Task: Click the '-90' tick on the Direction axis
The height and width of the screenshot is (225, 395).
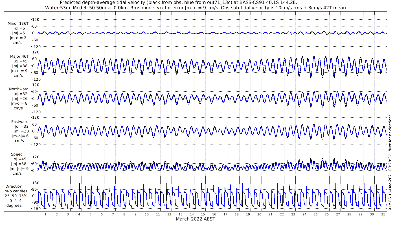Action: [x=35, y=202]
